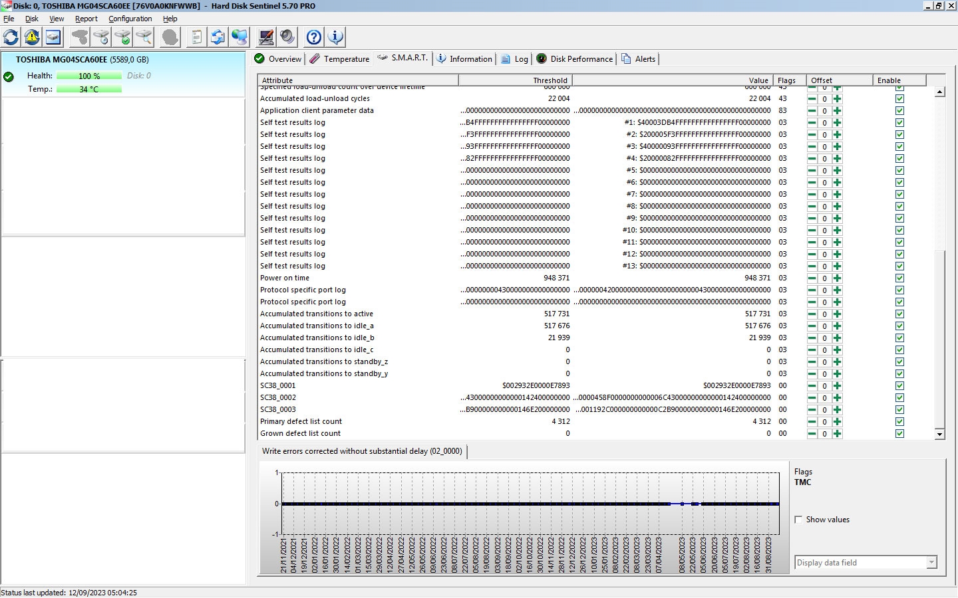Click the speaker sound toolbar icon
Screen dimensions: 958x598
pos(287,37)
